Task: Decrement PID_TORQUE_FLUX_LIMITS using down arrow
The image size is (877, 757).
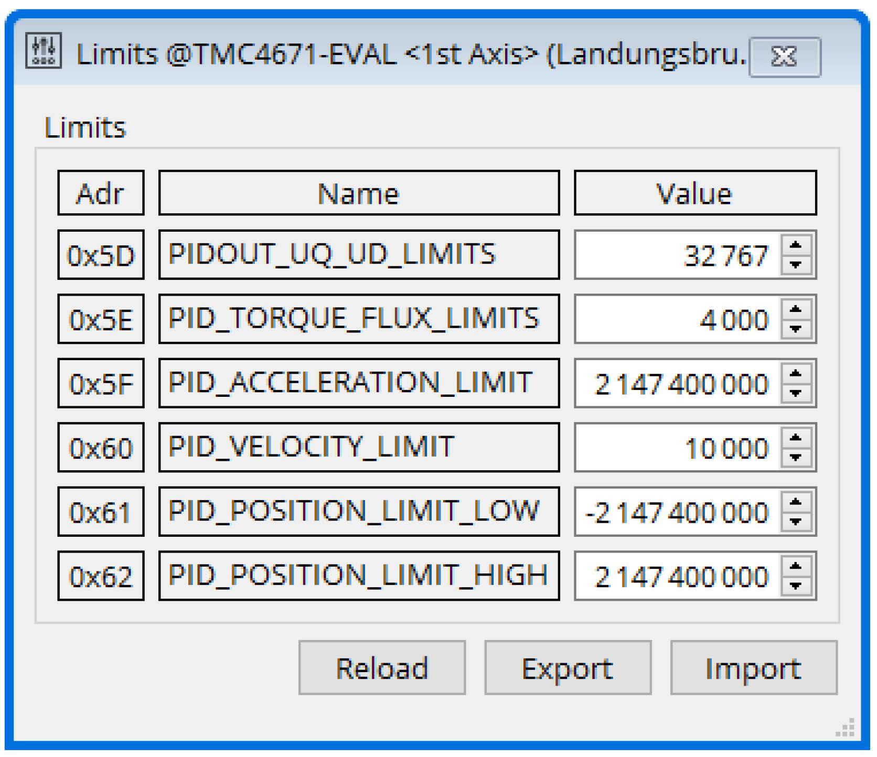Action: coord(796,329)
